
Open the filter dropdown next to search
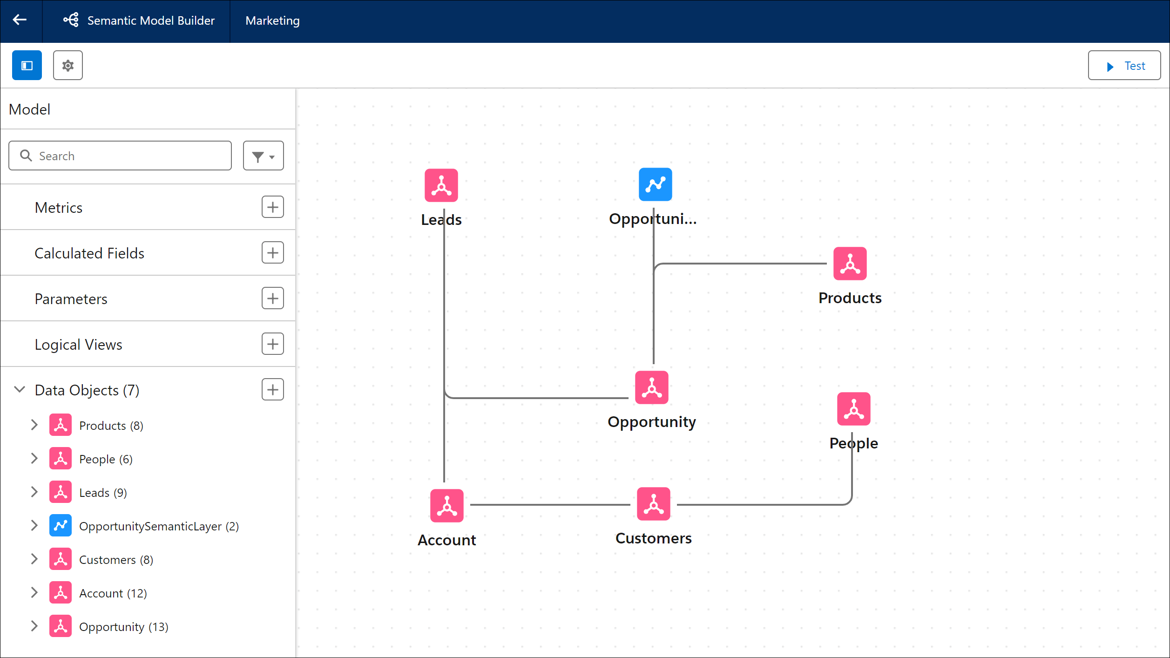(x=263, y=156)
